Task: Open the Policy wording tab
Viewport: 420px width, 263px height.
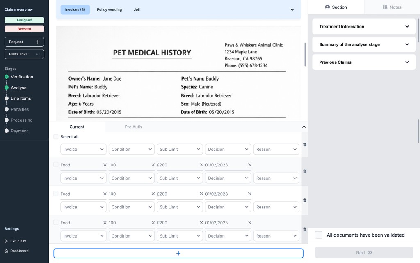Action: [x=109, y=10]
